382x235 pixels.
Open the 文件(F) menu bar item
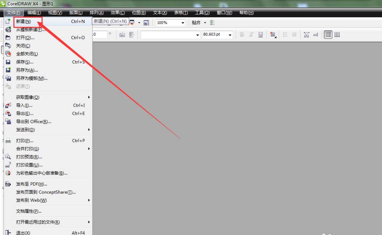tap(13, 13)
